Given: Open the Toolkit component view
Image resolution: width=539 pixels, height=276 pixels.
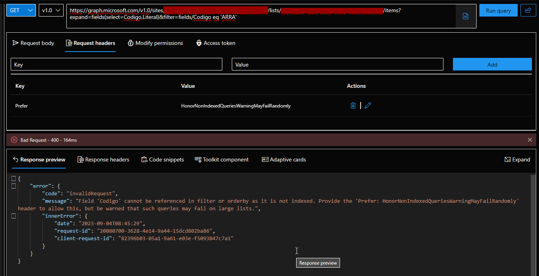Looking at the screenshot, I should pos(222,159).
